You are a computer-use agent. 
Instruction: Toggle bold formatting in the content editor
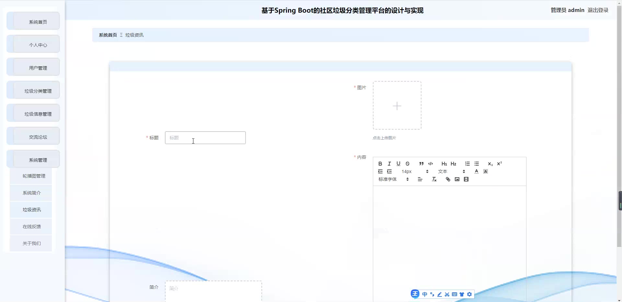click(x=380, y=164)
